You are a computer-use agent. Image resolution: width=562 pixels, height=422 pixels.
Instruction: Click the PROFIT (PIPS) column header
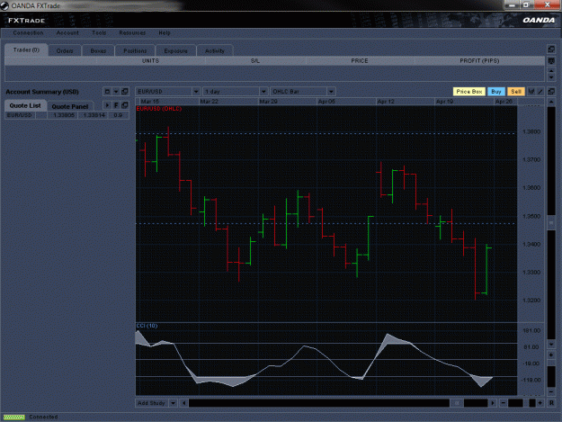[x=479, y=61]
